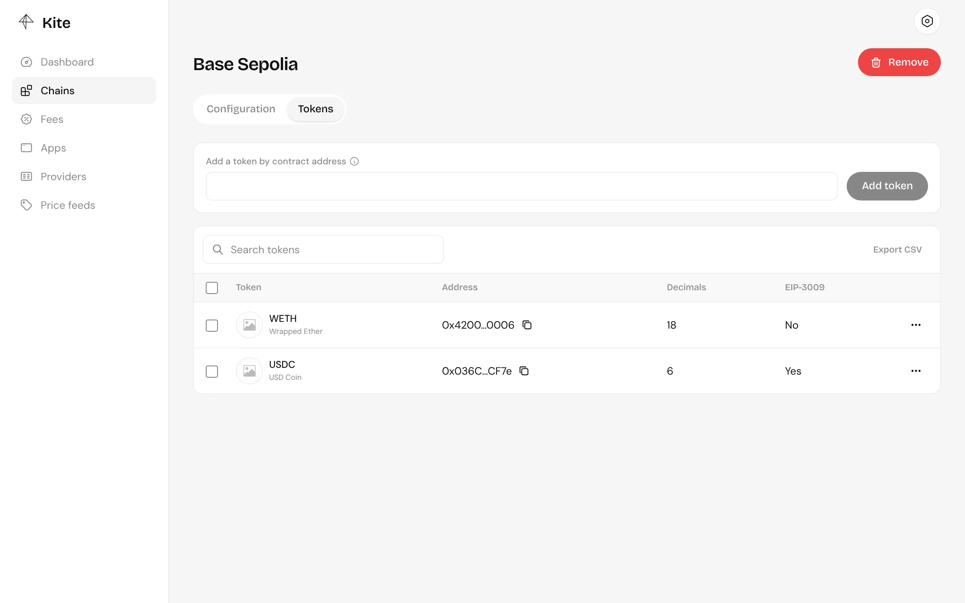Open the Fees page
This screenshot has width=965, height=603.
tap(84, 119)
